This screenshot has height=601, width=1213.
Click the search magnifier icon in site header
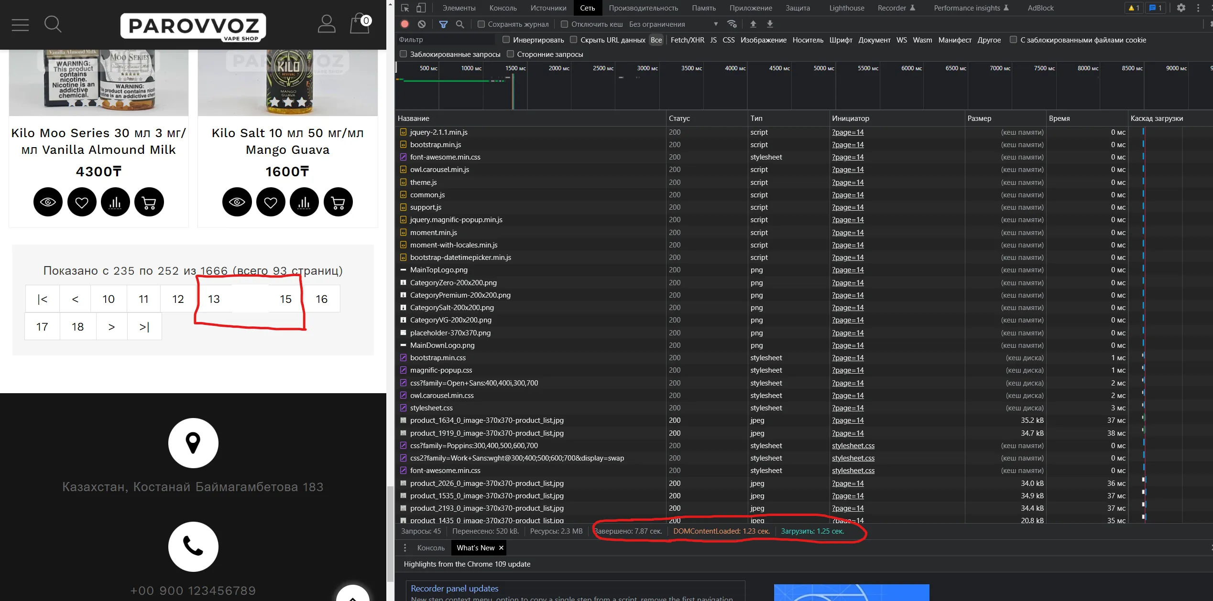[53, 24]
